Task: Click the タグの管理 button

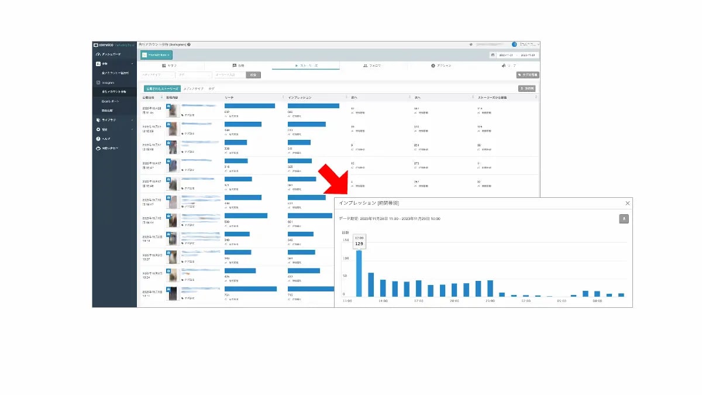Action: (x=527, y=75)
